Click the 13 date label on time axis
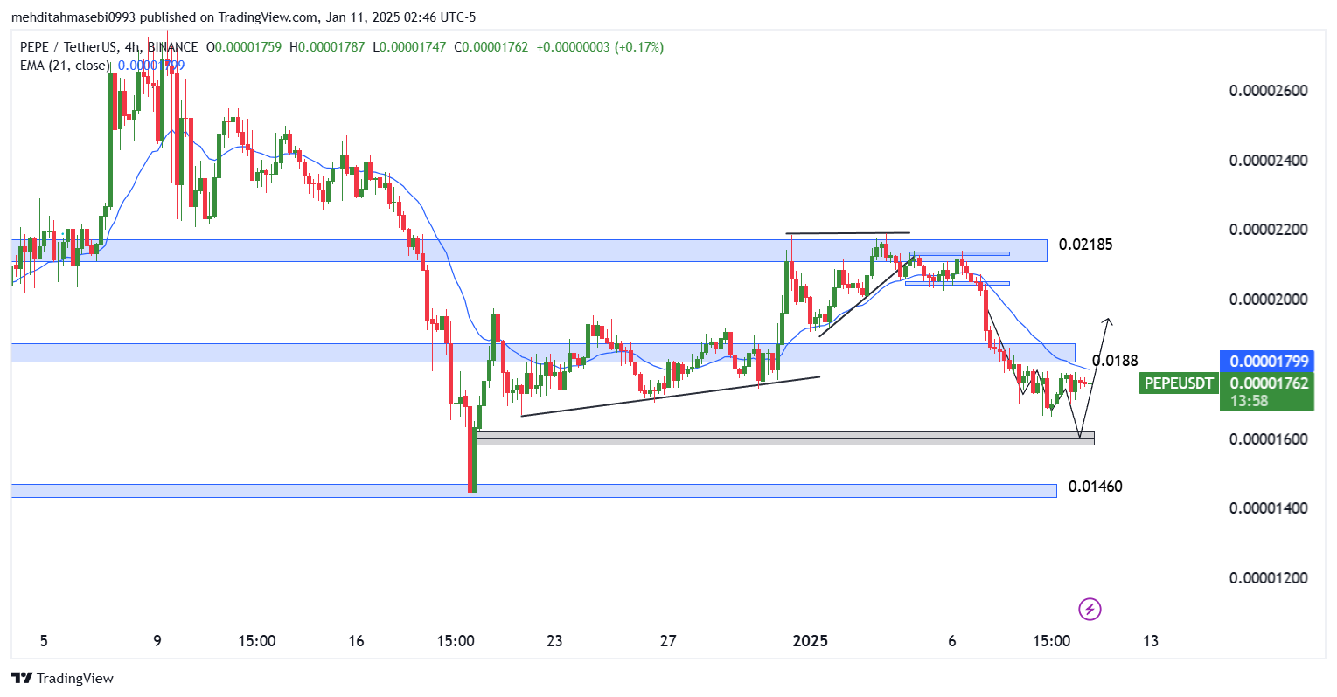This screenshot has height=697, width=1337. pos(1151,641)
